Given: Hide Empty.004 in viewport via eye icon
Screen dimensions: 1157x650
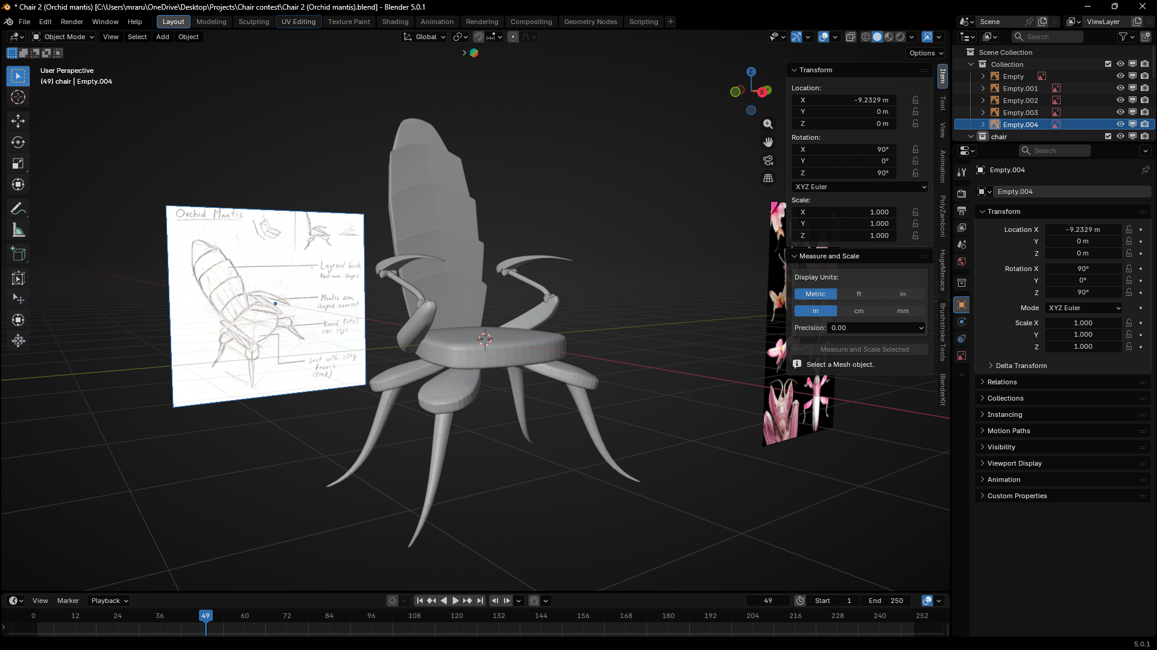Looking at the screenshot, I should coord(1120,124).
